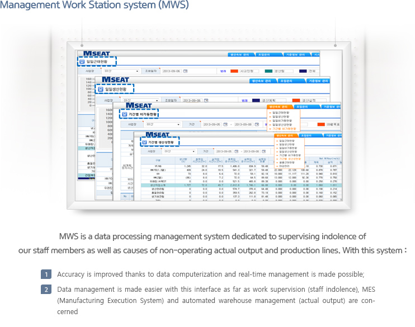Open the 아산 site dropdown in the 기간별 비가동현황 window
The width and height of the screenshot is (415, 327).
pos(163,124)
